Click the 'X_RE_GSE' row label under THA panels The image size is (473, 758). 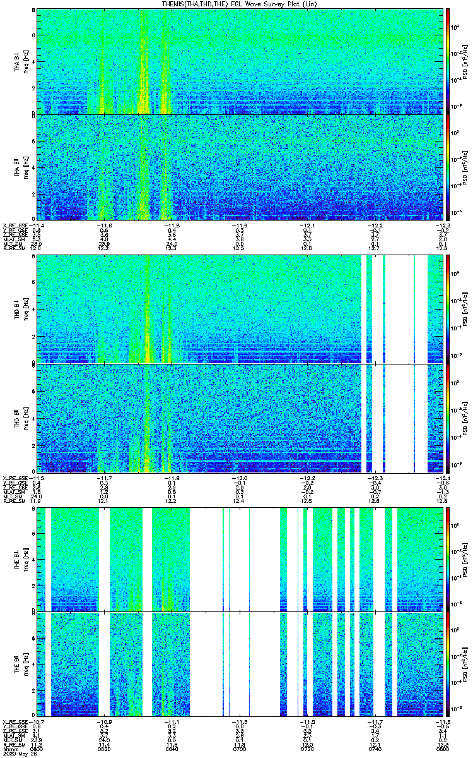[x=15, y=225]
